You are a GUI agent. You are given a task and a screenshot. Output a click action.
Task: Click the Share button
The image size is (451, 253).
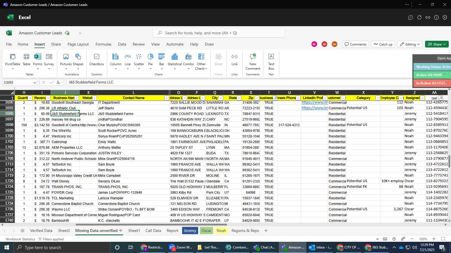tap(437, 44)
